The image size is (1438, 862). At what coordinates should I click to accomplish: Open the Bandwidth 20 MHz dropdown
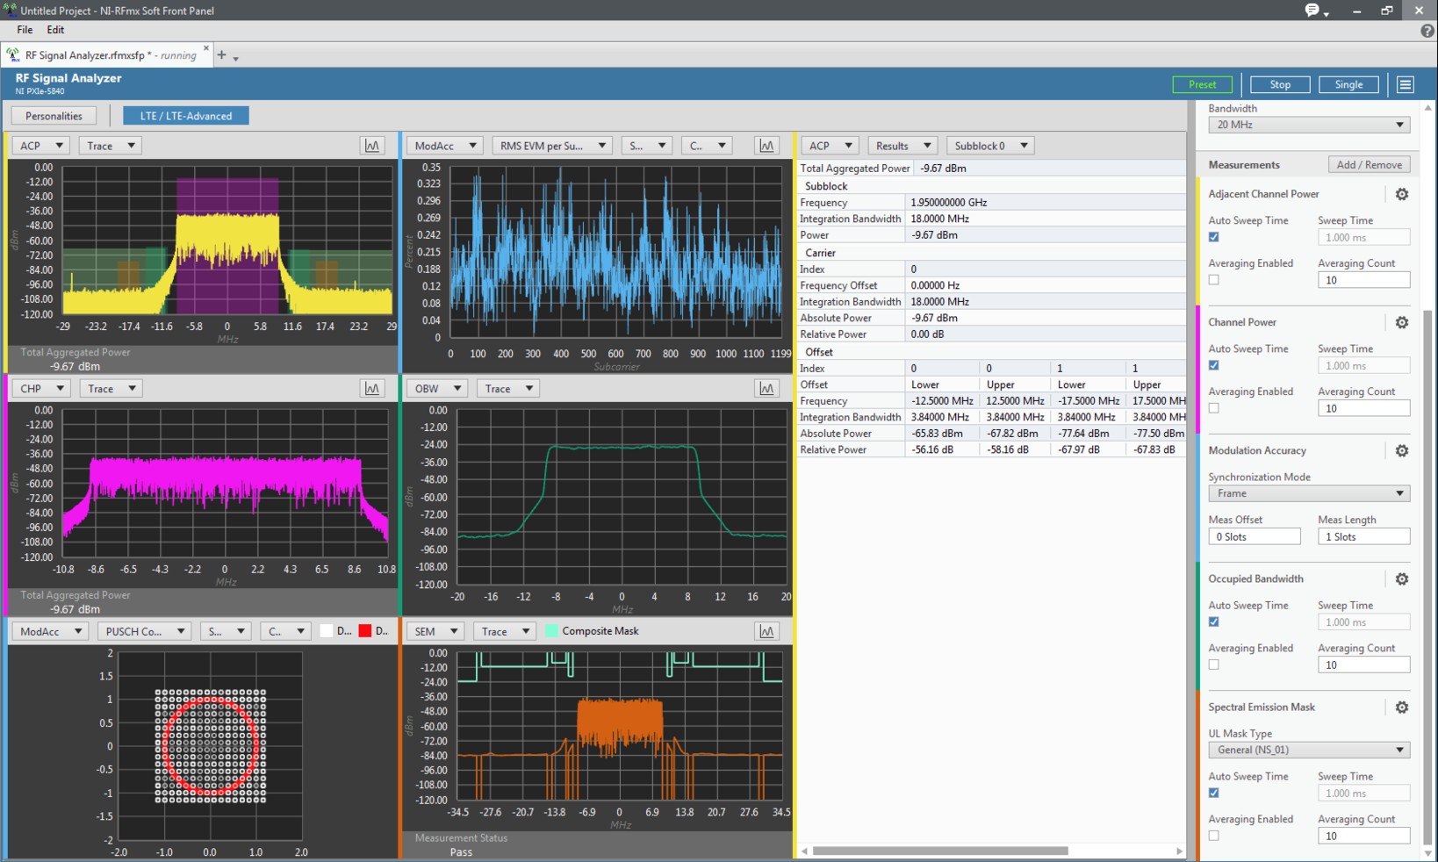[1309, 125]
